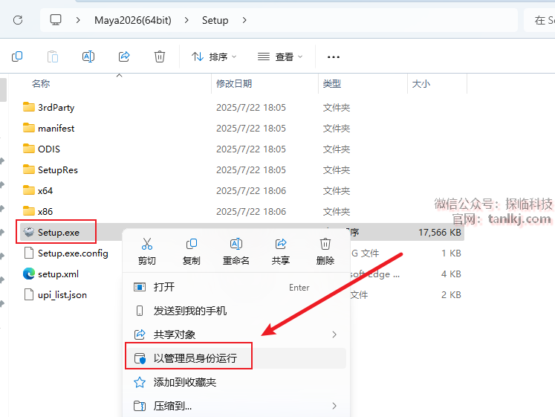
Task: Select the 3rdParty folder
Action: (56, 108)
